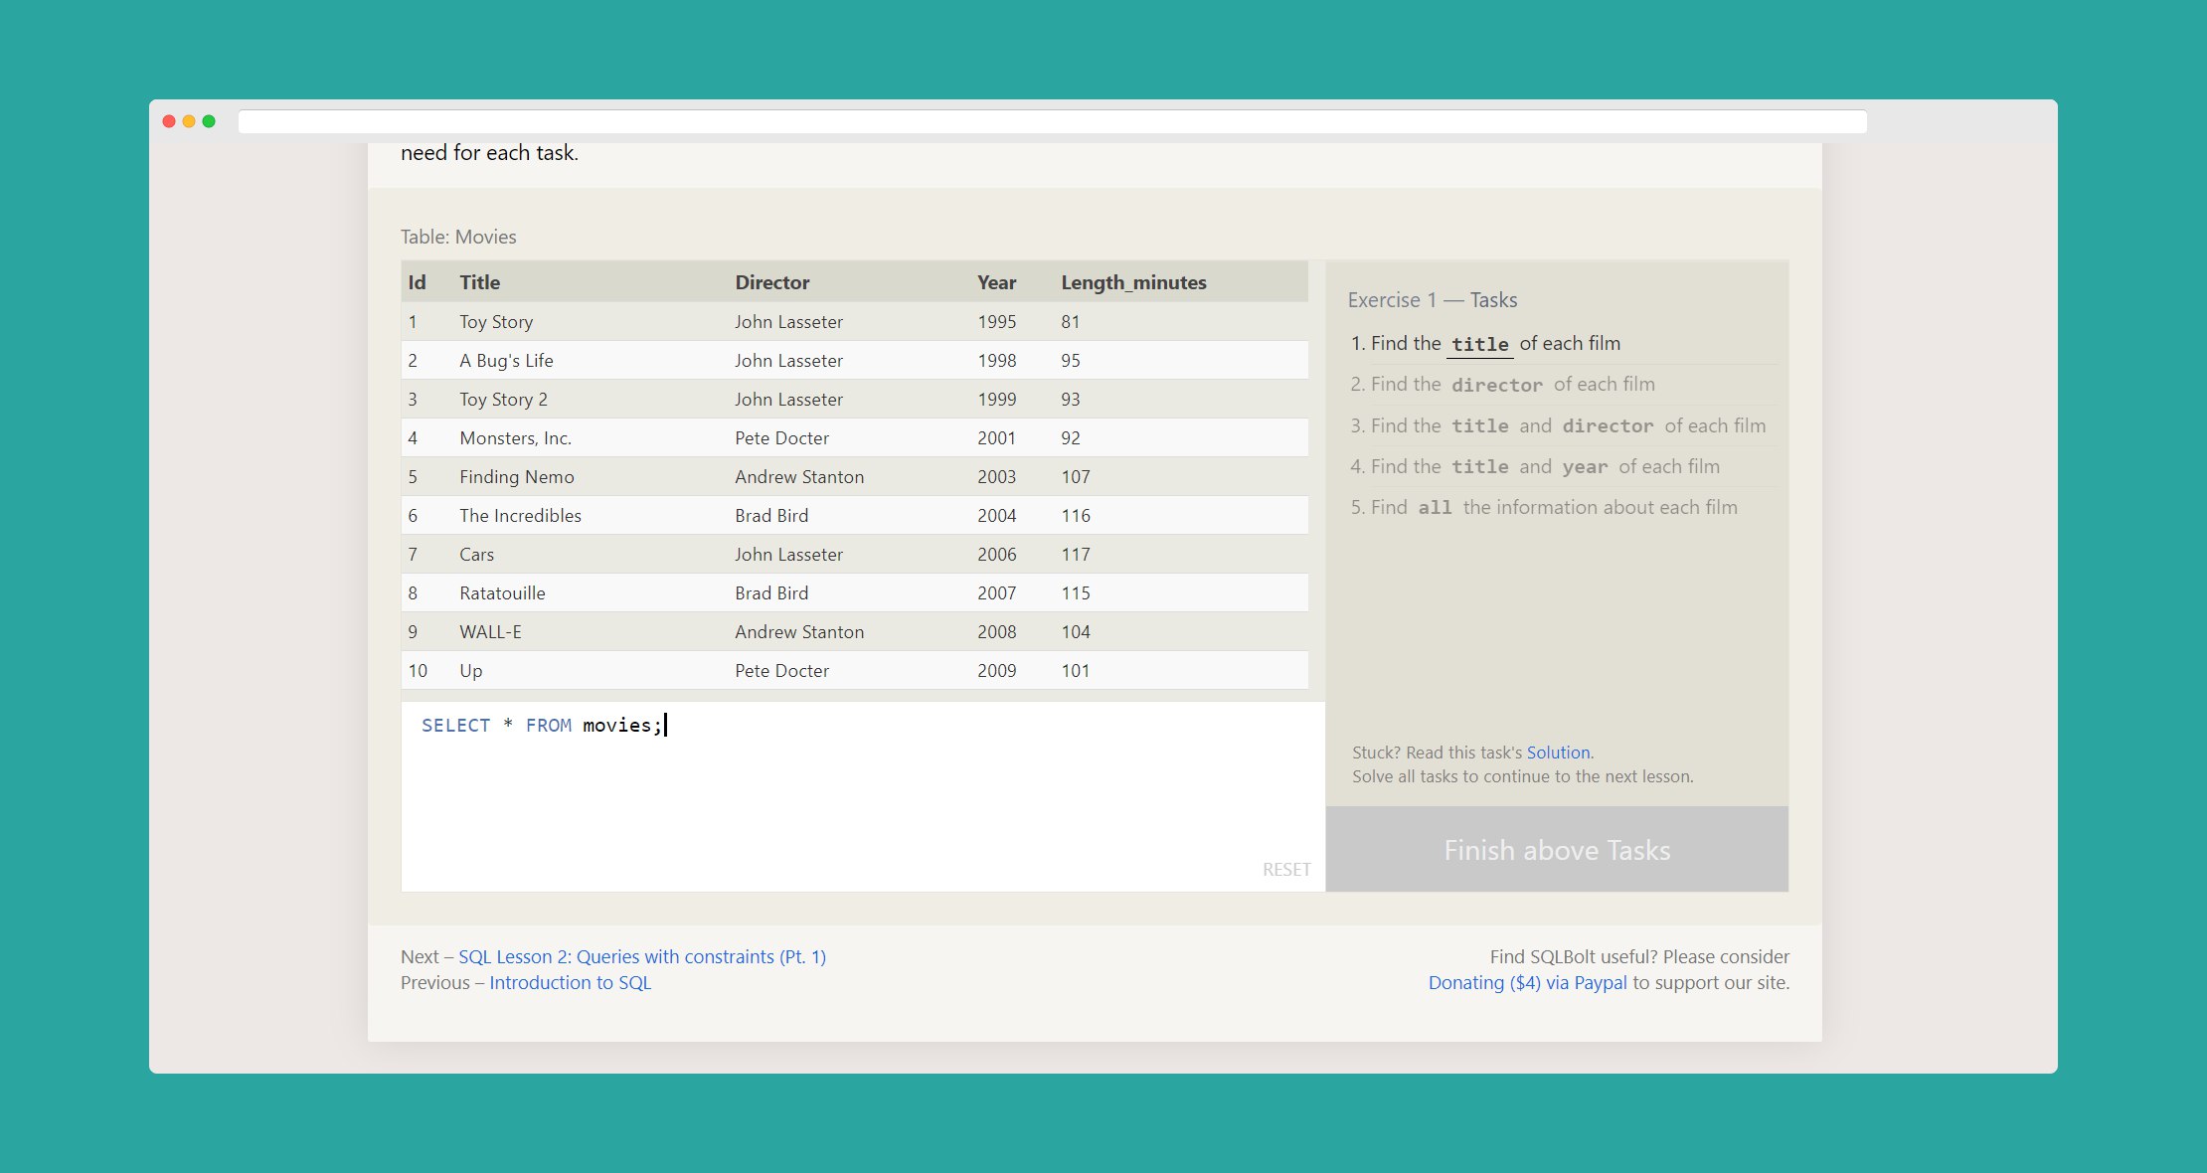This screenshot has width=2207, height=1173.
Task: Click the year 1998 cell
Action: click(996, 361)
